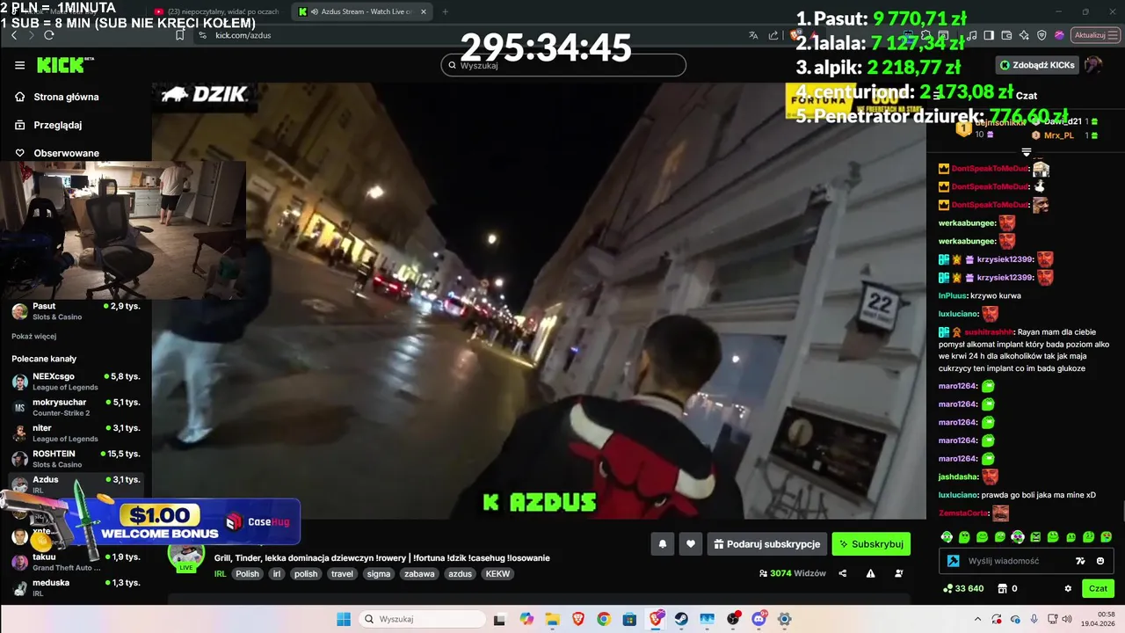Image resolution: width=1125 pixels, height=633 pixels.
Task: Open File Explorer from the taskbar
Action: click(x=551, y=619)
